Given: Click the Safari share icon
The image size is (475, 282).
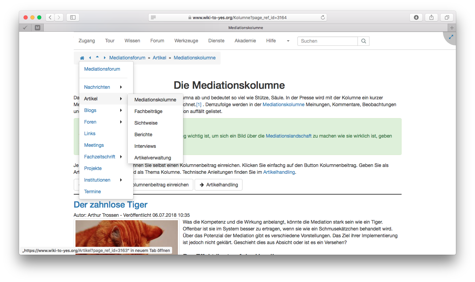Looking at the screenshot, I should tap(431, 17).
